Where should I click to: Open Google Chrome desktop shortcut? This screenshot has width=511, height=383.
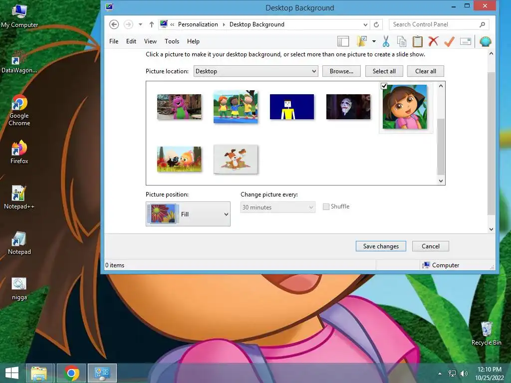click(x=19, y=110)
